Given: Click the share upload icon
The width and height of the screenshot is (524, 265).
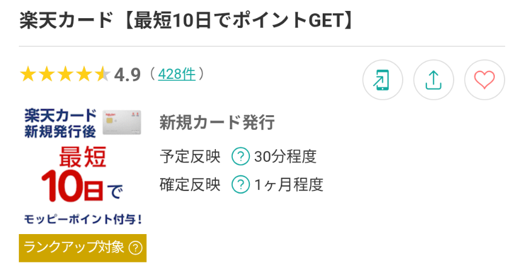Looking at the screenshot, I should click(434, 80).
